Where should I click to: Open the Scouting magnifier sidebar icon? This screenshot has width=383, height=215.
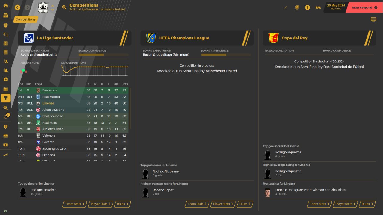[x=6, y=108]
